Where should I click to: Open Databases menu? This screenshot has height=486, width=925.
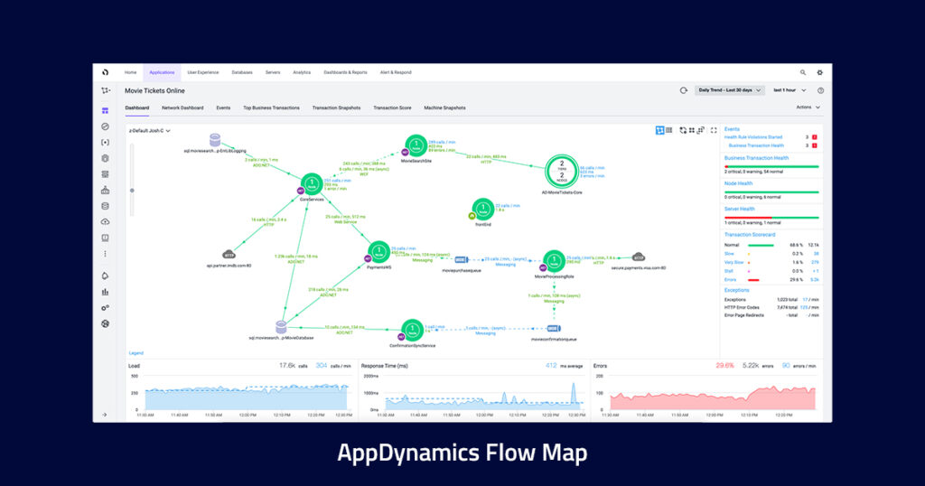coord(242,72)
